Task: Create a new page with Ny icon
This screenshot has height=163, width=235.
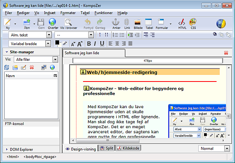Action: pos(8,24)
